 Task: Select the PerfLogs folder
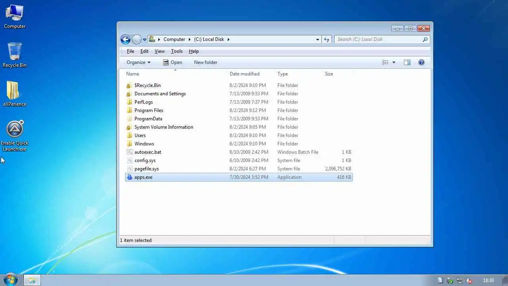[x=239, y=102]
